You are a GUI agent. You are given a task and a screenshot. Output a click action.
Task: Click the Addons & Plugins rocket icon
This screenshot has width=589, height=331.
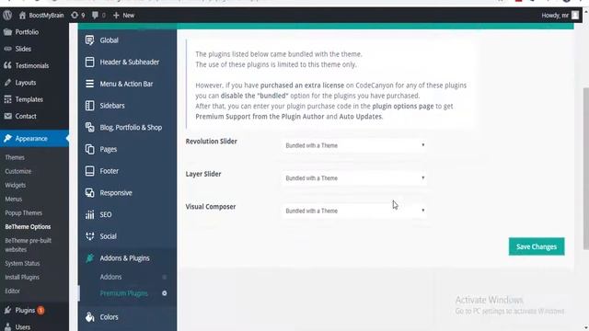(x=89, y=257)
